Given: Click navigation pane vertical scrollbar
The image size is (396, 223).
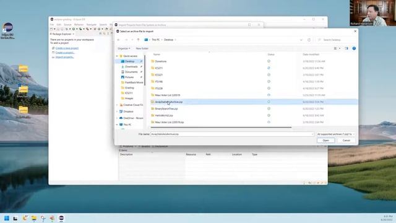Looking at the screenshot, I should tap(145, 71).
